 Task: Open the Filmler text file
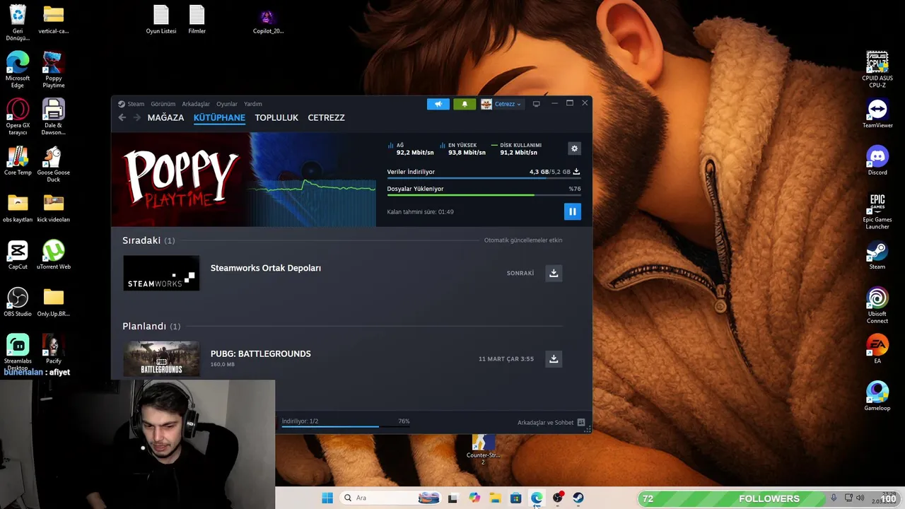click(197, 19)
